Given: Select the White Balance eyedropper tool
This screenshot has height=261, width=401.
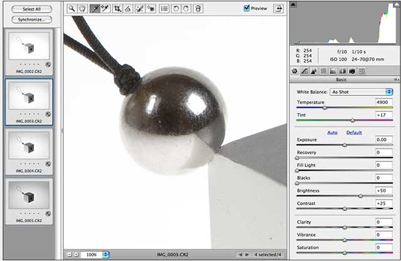Looking at the screenshot, I should pyautogui.click(x=95, y=8).
